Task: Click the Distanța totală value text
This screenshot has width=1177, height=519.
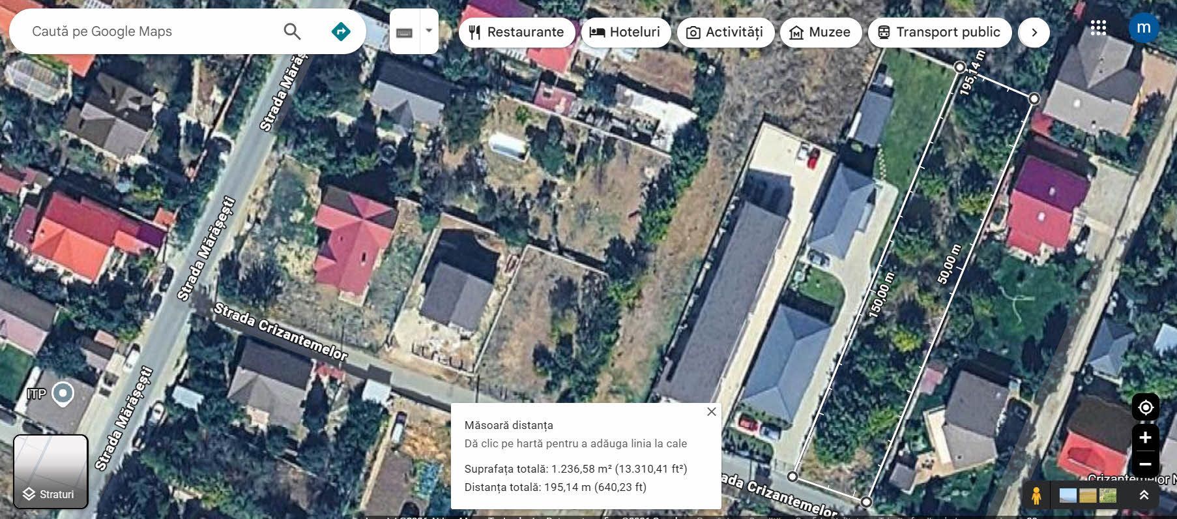Action: (x=594, y=487)
